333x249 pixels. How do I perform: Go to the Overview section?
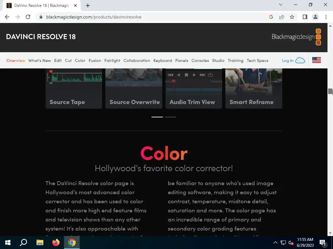16,61
